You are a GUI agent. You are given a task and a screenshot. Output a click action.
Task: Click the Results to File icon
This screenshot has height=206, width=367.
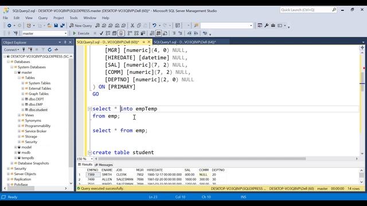pyautogui.click(x=165, y=33)
